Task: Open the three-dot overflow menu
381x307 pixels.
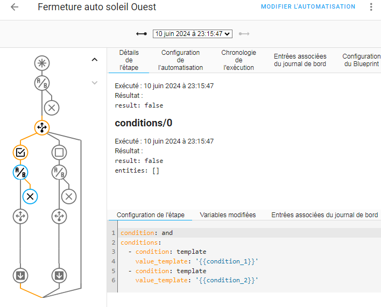Action: pyautogui.click(x=370, y=7)
